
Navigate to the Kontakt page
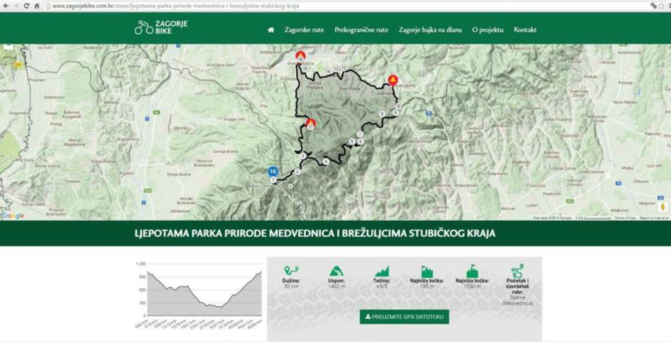(525, 30)
